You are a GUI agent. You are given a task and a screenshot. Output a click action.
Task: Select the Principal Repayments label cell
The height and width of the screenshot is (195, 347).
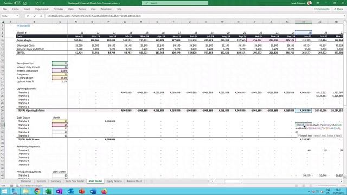(x=29, y=172)
